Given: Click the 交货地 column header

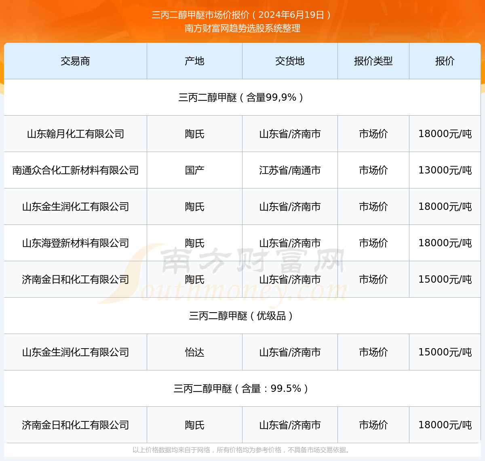Looking at the screenshot, I should (290, 61).
